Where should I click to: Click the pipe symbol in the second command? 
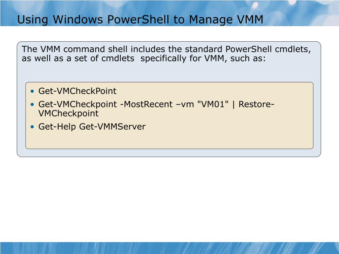[x=233, y=105]
